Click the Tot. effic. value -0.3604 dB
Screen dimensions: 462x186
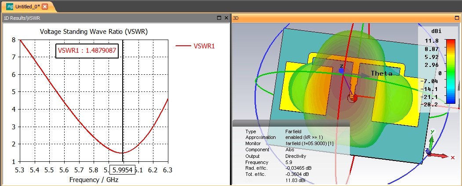[298, 174]
